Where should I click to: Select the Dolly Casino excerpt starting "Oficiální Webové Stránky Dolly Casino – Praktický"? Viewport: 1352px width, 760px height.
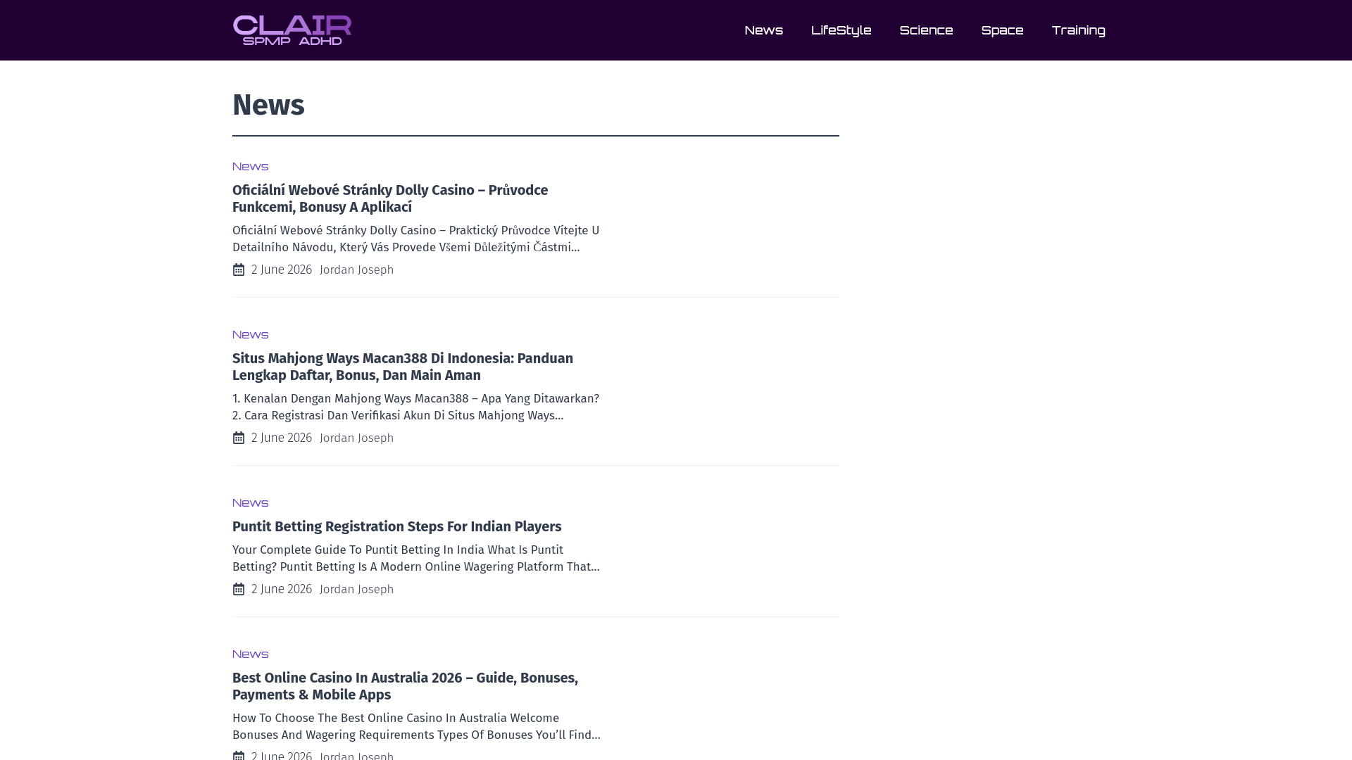tap(416, 239)
